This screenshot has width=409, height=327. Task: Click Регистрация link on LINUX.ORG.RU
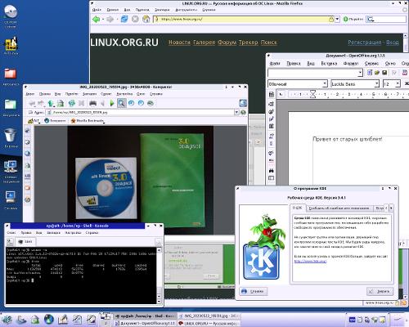(x=365, y=43)
